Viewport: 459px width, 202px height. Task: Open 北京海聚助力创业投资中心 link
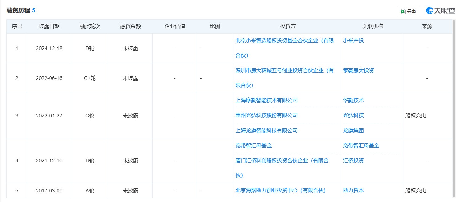coord(280,191)
